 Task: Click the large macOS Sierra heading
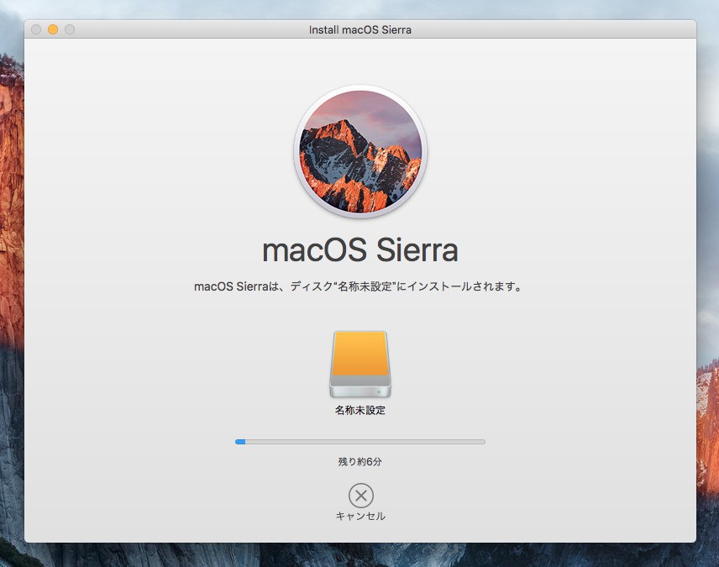[360, 251]
